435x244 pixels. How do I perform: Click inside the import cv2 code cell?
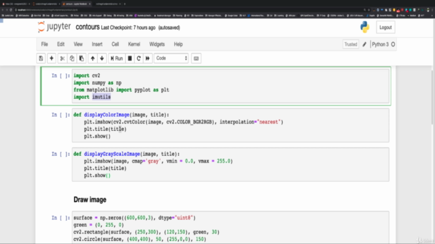230,86
